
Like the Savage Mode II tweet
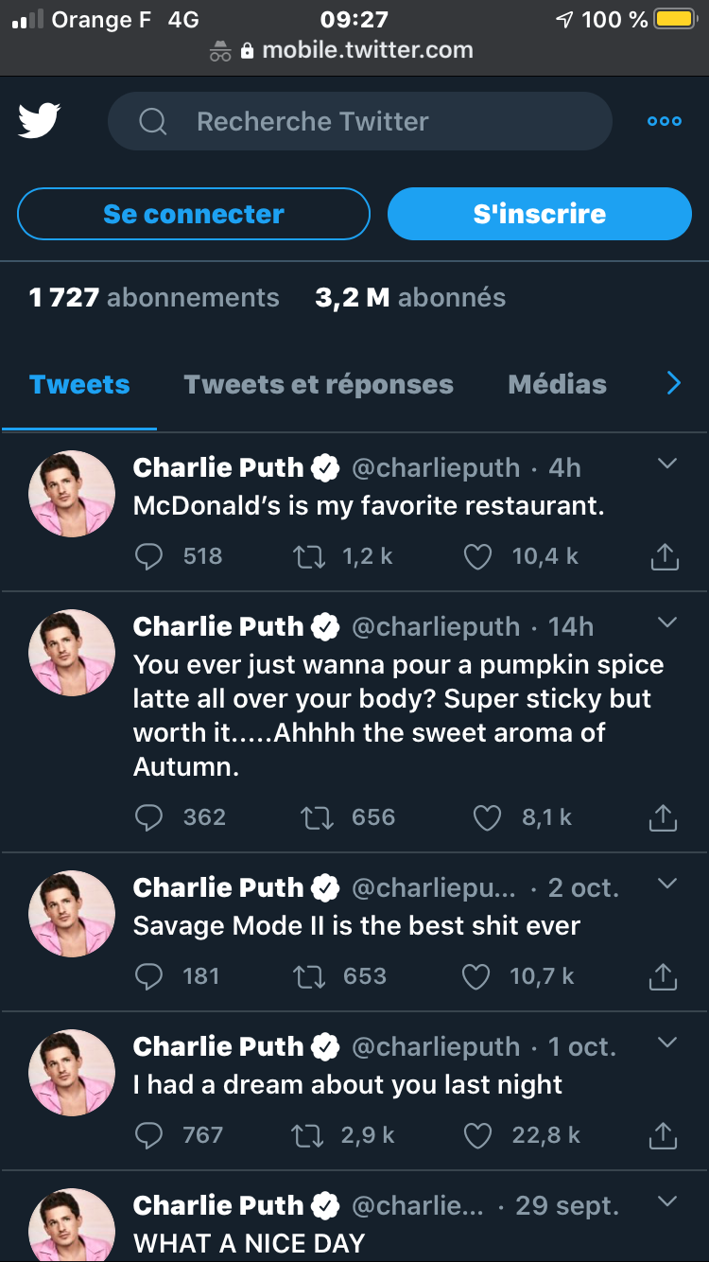[477, 976]
